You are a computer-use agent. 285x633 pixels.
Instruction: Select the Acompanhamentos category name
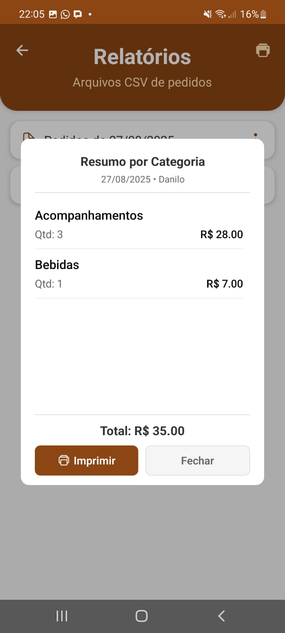click(89, 215)
